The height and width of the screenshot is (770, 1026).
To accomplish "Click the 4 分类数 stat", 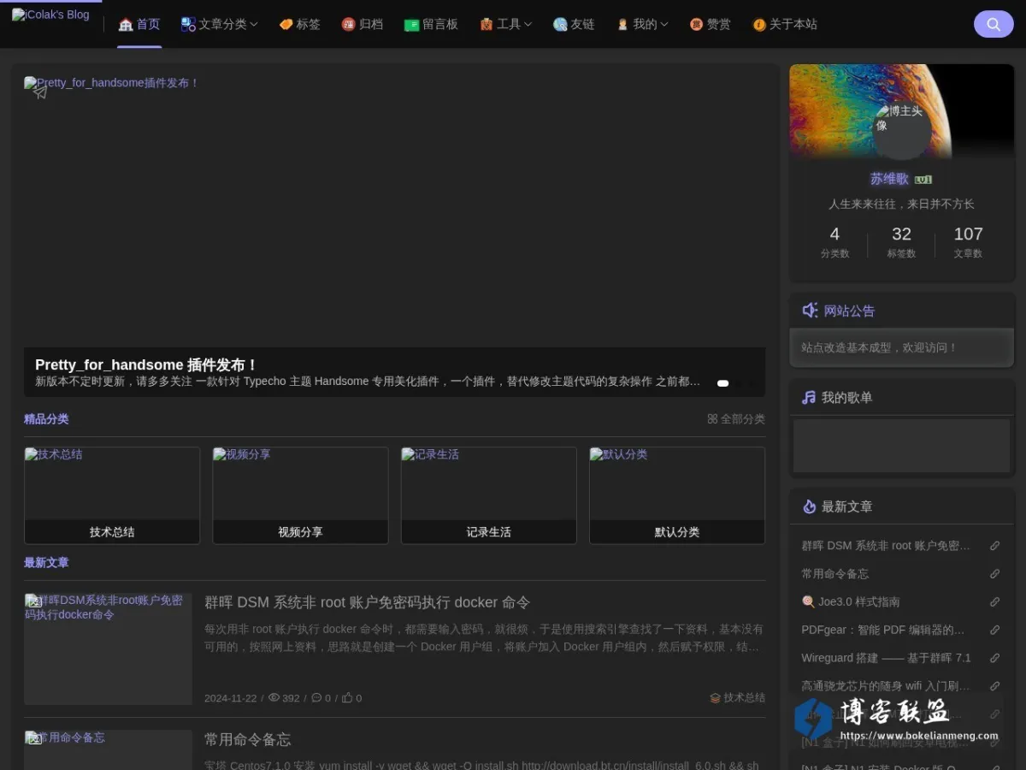I will (x=834, y=242).
